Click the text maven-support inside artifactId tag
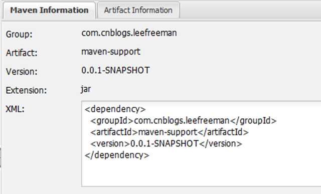 tap(168, 132)
